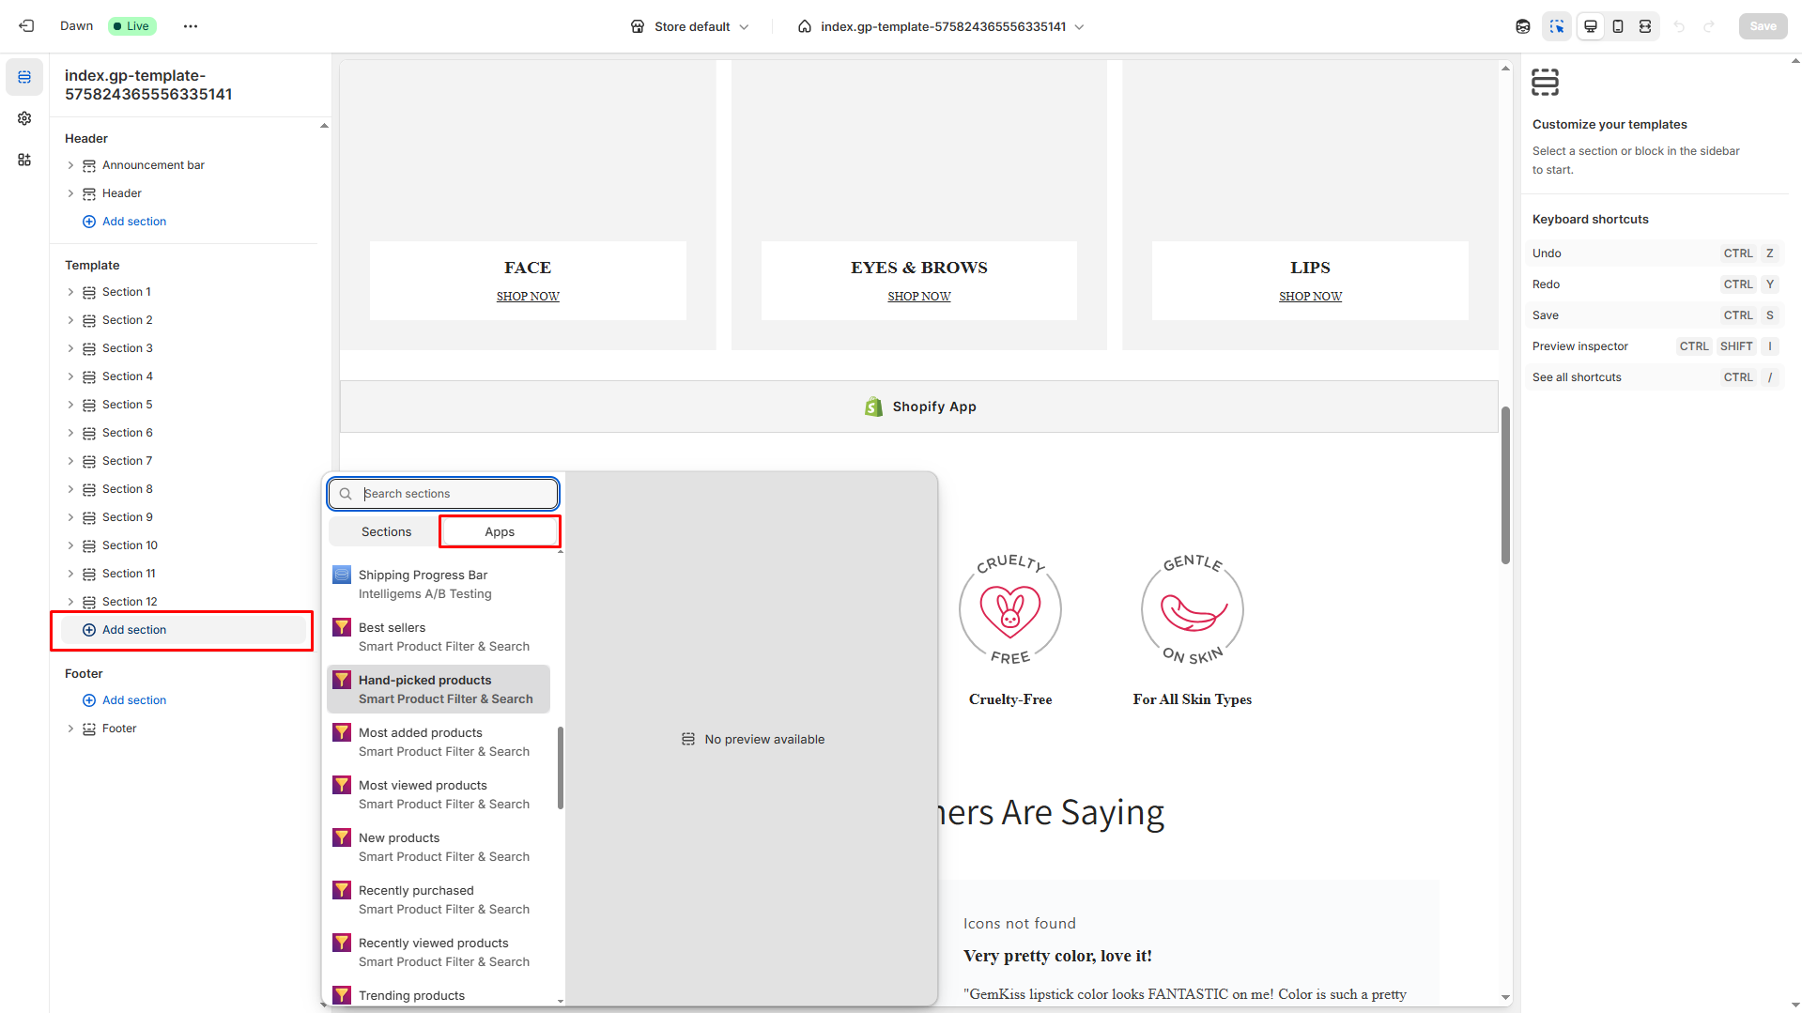
Task: Select Shipping Progress Bar app block
Action: tap(439, 584)
